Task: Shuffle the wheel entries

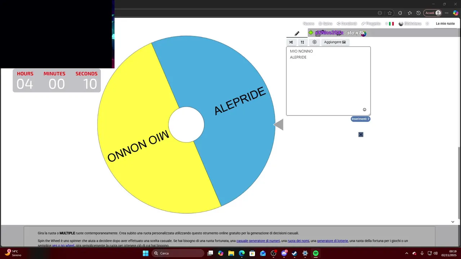Action: [x=291, y=42]
